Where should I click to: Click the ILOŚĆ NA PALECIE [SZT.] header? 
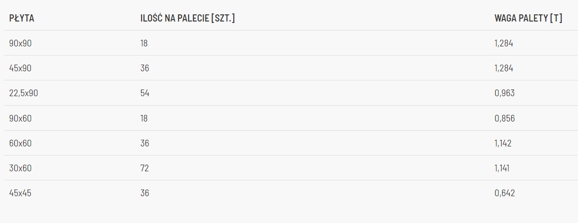point(187,18)
